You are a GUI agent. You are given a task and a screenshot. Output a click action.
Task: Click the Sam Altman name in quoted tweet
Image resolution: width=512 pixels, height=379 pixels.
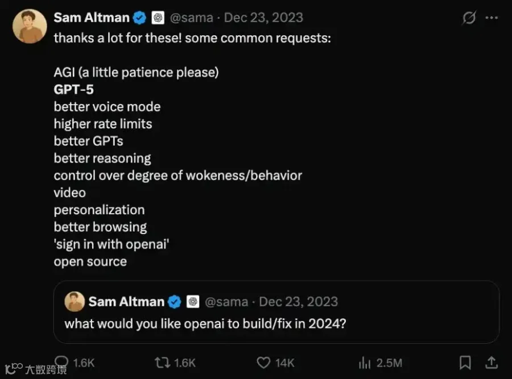126,302
